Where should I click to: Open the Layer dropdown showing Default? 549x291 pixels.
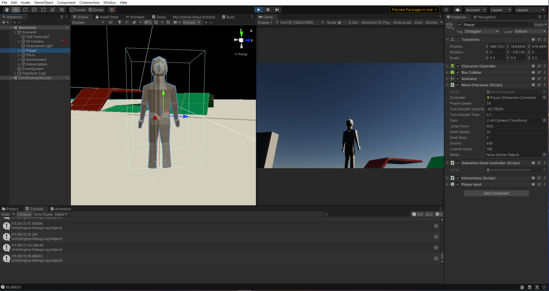[530, 31]
